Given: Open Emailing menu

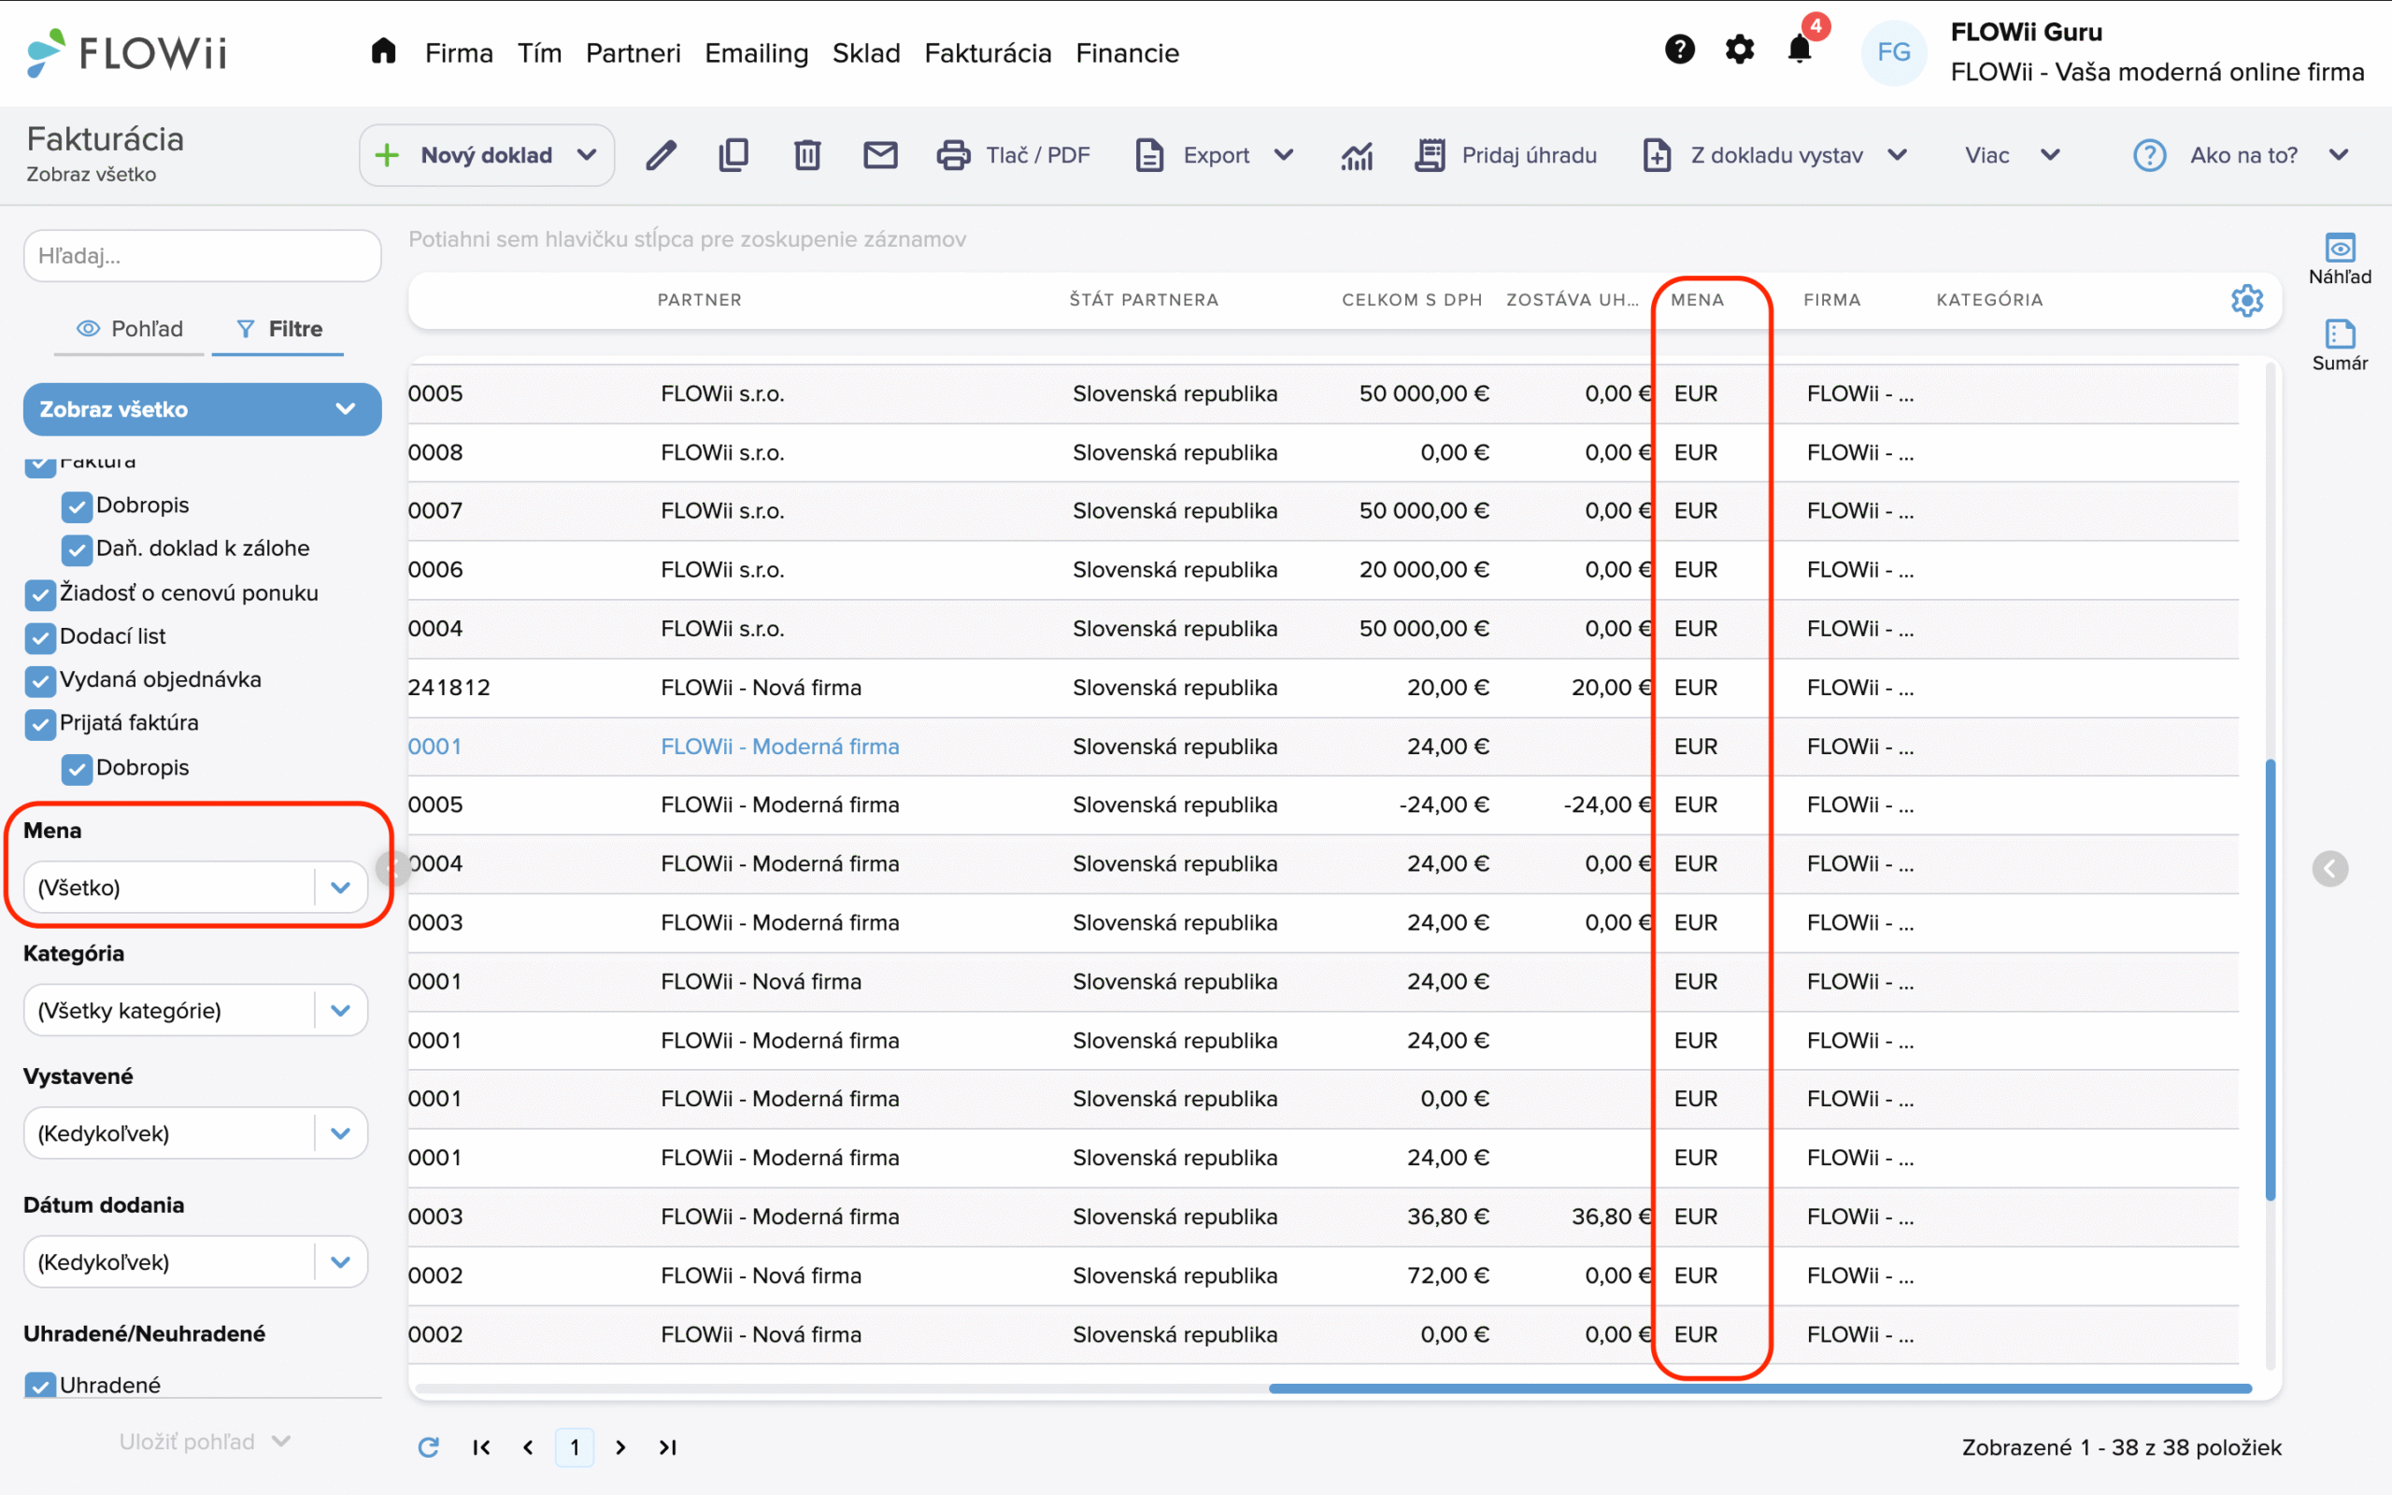Looking at the screenshot, I should [756, 52].
